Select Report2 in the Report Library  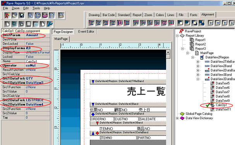201,44
